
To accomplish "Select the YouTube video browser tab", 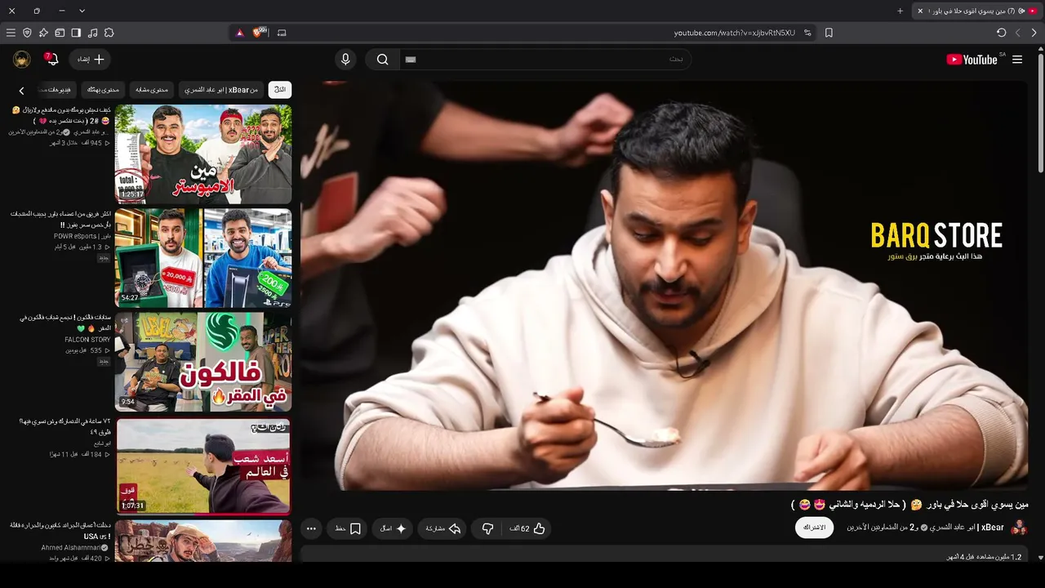I will 977,11.
